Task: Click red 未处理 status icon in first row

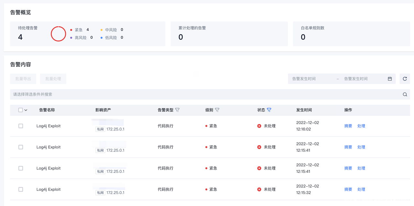Action: click(x=259, y=126)
